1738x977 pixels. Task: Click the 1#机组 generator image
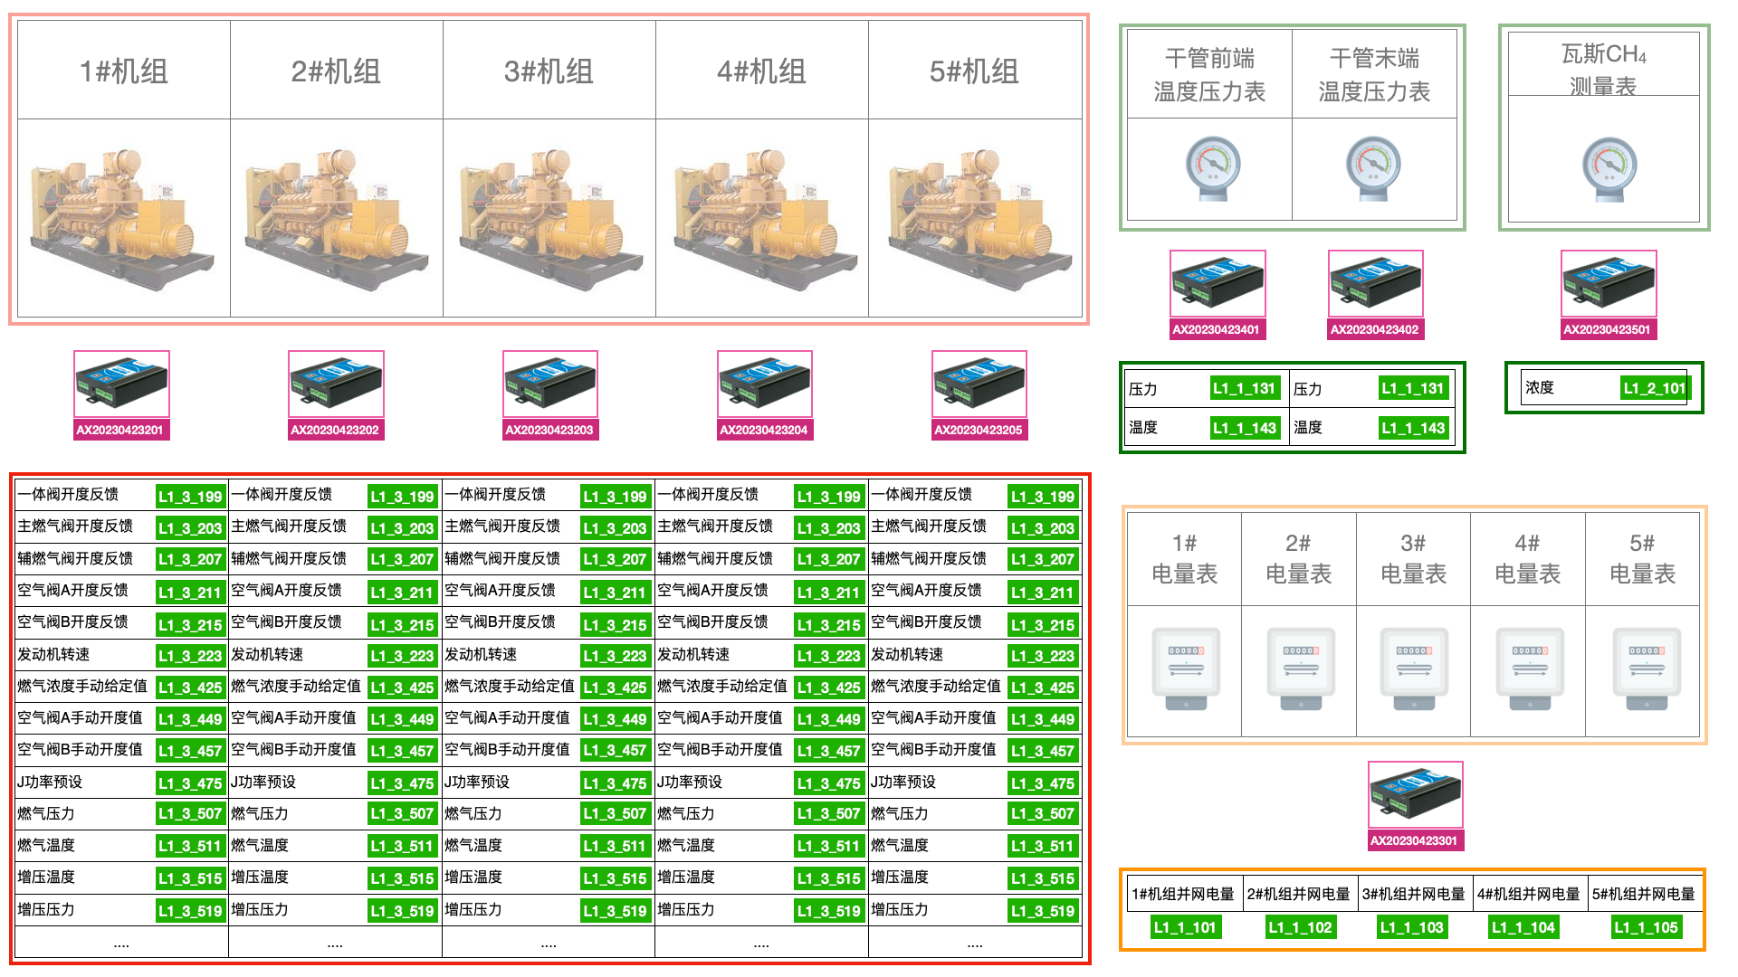[x=123, y=219]
